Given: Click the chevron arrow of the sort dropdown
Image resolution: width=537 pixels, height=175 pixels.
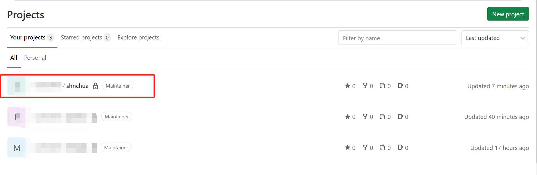Looking at the screenshot, I should (x=523, y=38).
